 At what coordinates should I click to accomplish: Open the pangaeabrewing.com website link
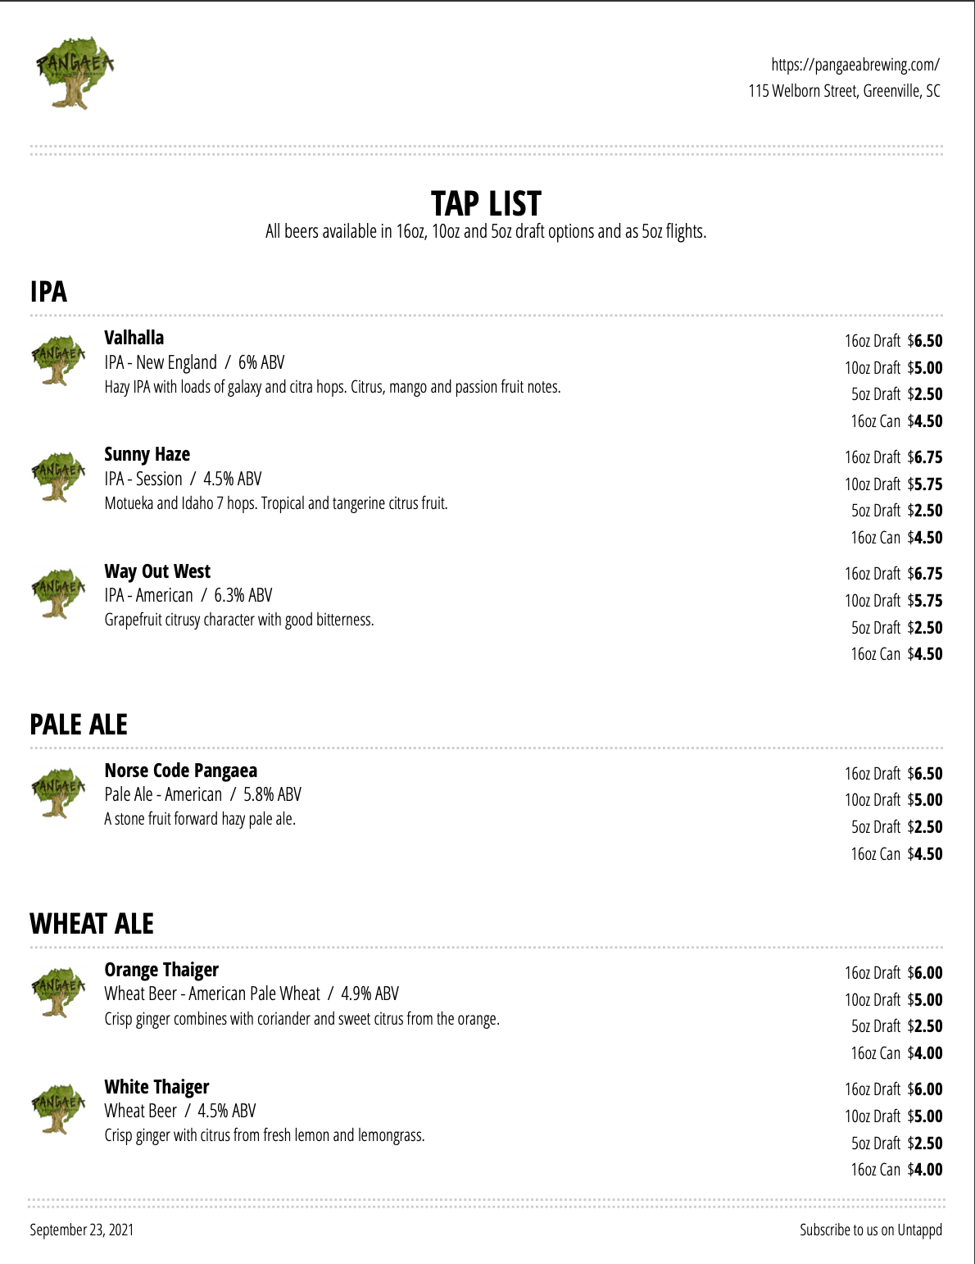tap(855, 65)
